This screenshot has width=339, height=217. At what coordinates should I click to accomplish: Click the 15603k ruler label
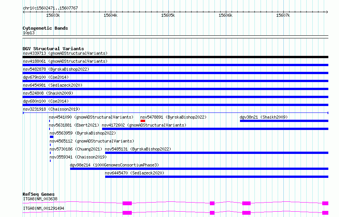click(x=53, y=15)
